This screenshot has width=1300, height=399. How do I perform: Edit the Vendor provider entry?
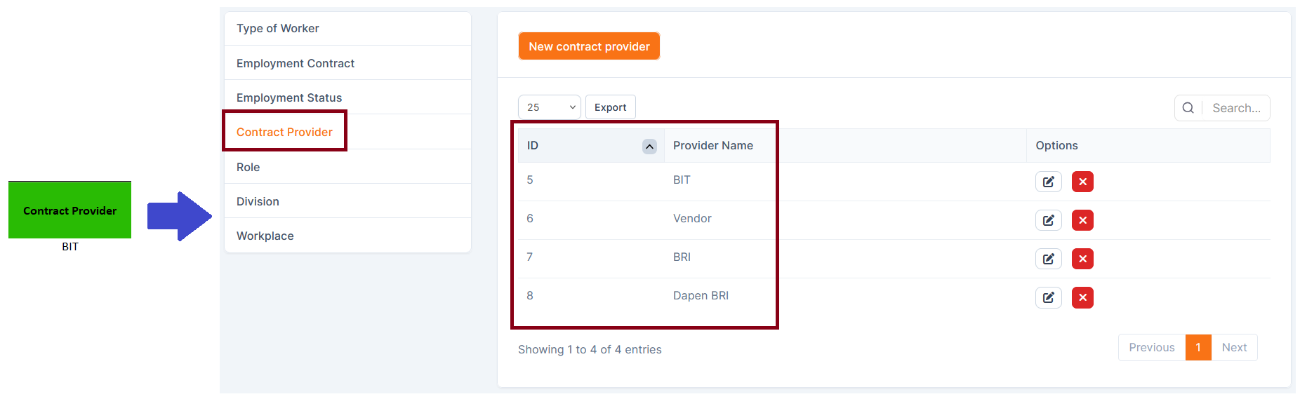1048,220
